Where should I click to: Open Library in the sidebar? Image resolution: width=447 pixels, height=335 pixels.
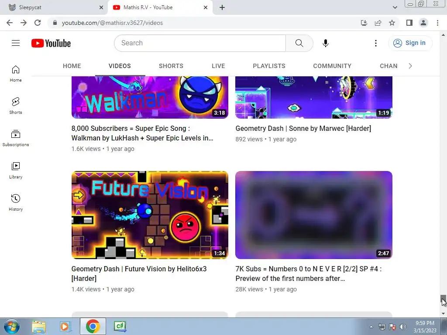(16, 170)
